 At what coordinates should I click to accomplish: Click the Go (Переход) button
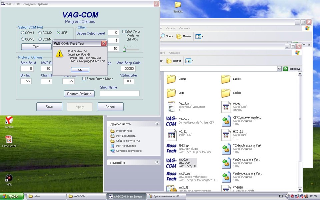coord(291,69)
